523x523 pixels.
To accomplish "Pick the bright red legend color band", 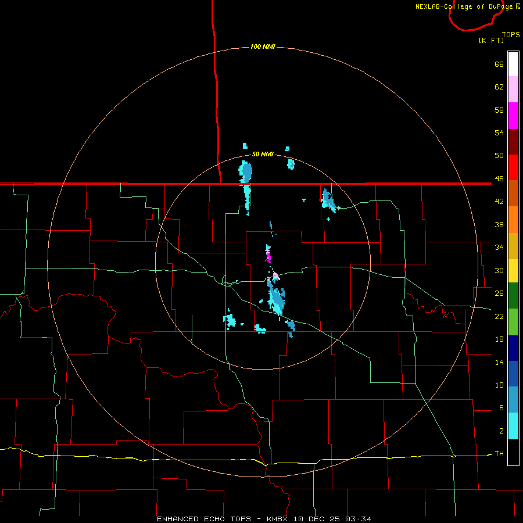I will click(513, 167).
